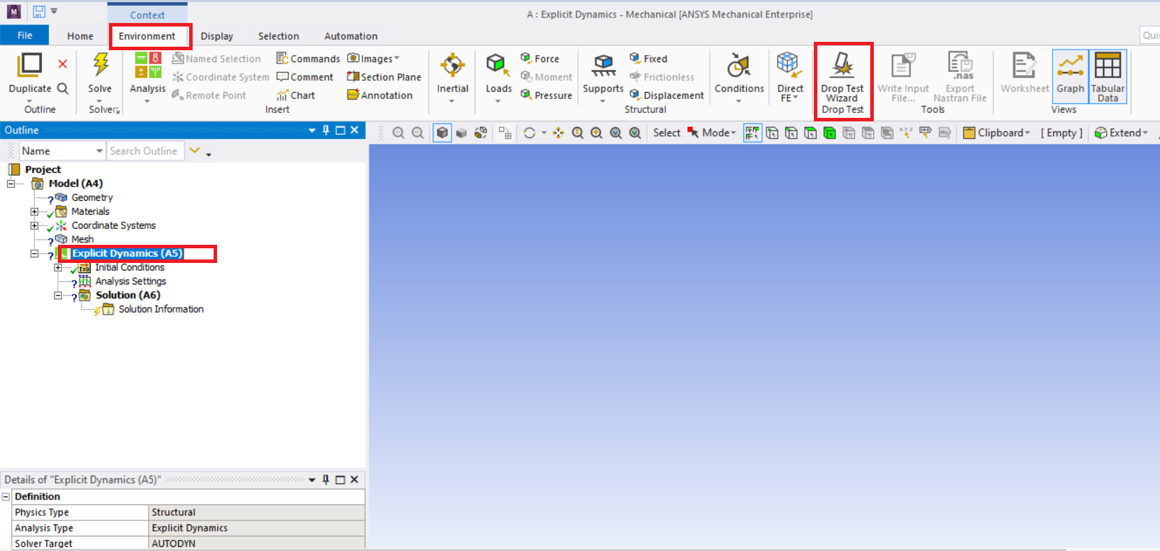Insert a Force load
The image size is (1160, 551).
tap(540, 59)
